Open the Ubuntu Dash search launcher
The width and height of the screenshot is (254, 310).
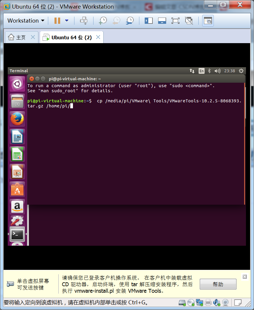pos(17,84)
